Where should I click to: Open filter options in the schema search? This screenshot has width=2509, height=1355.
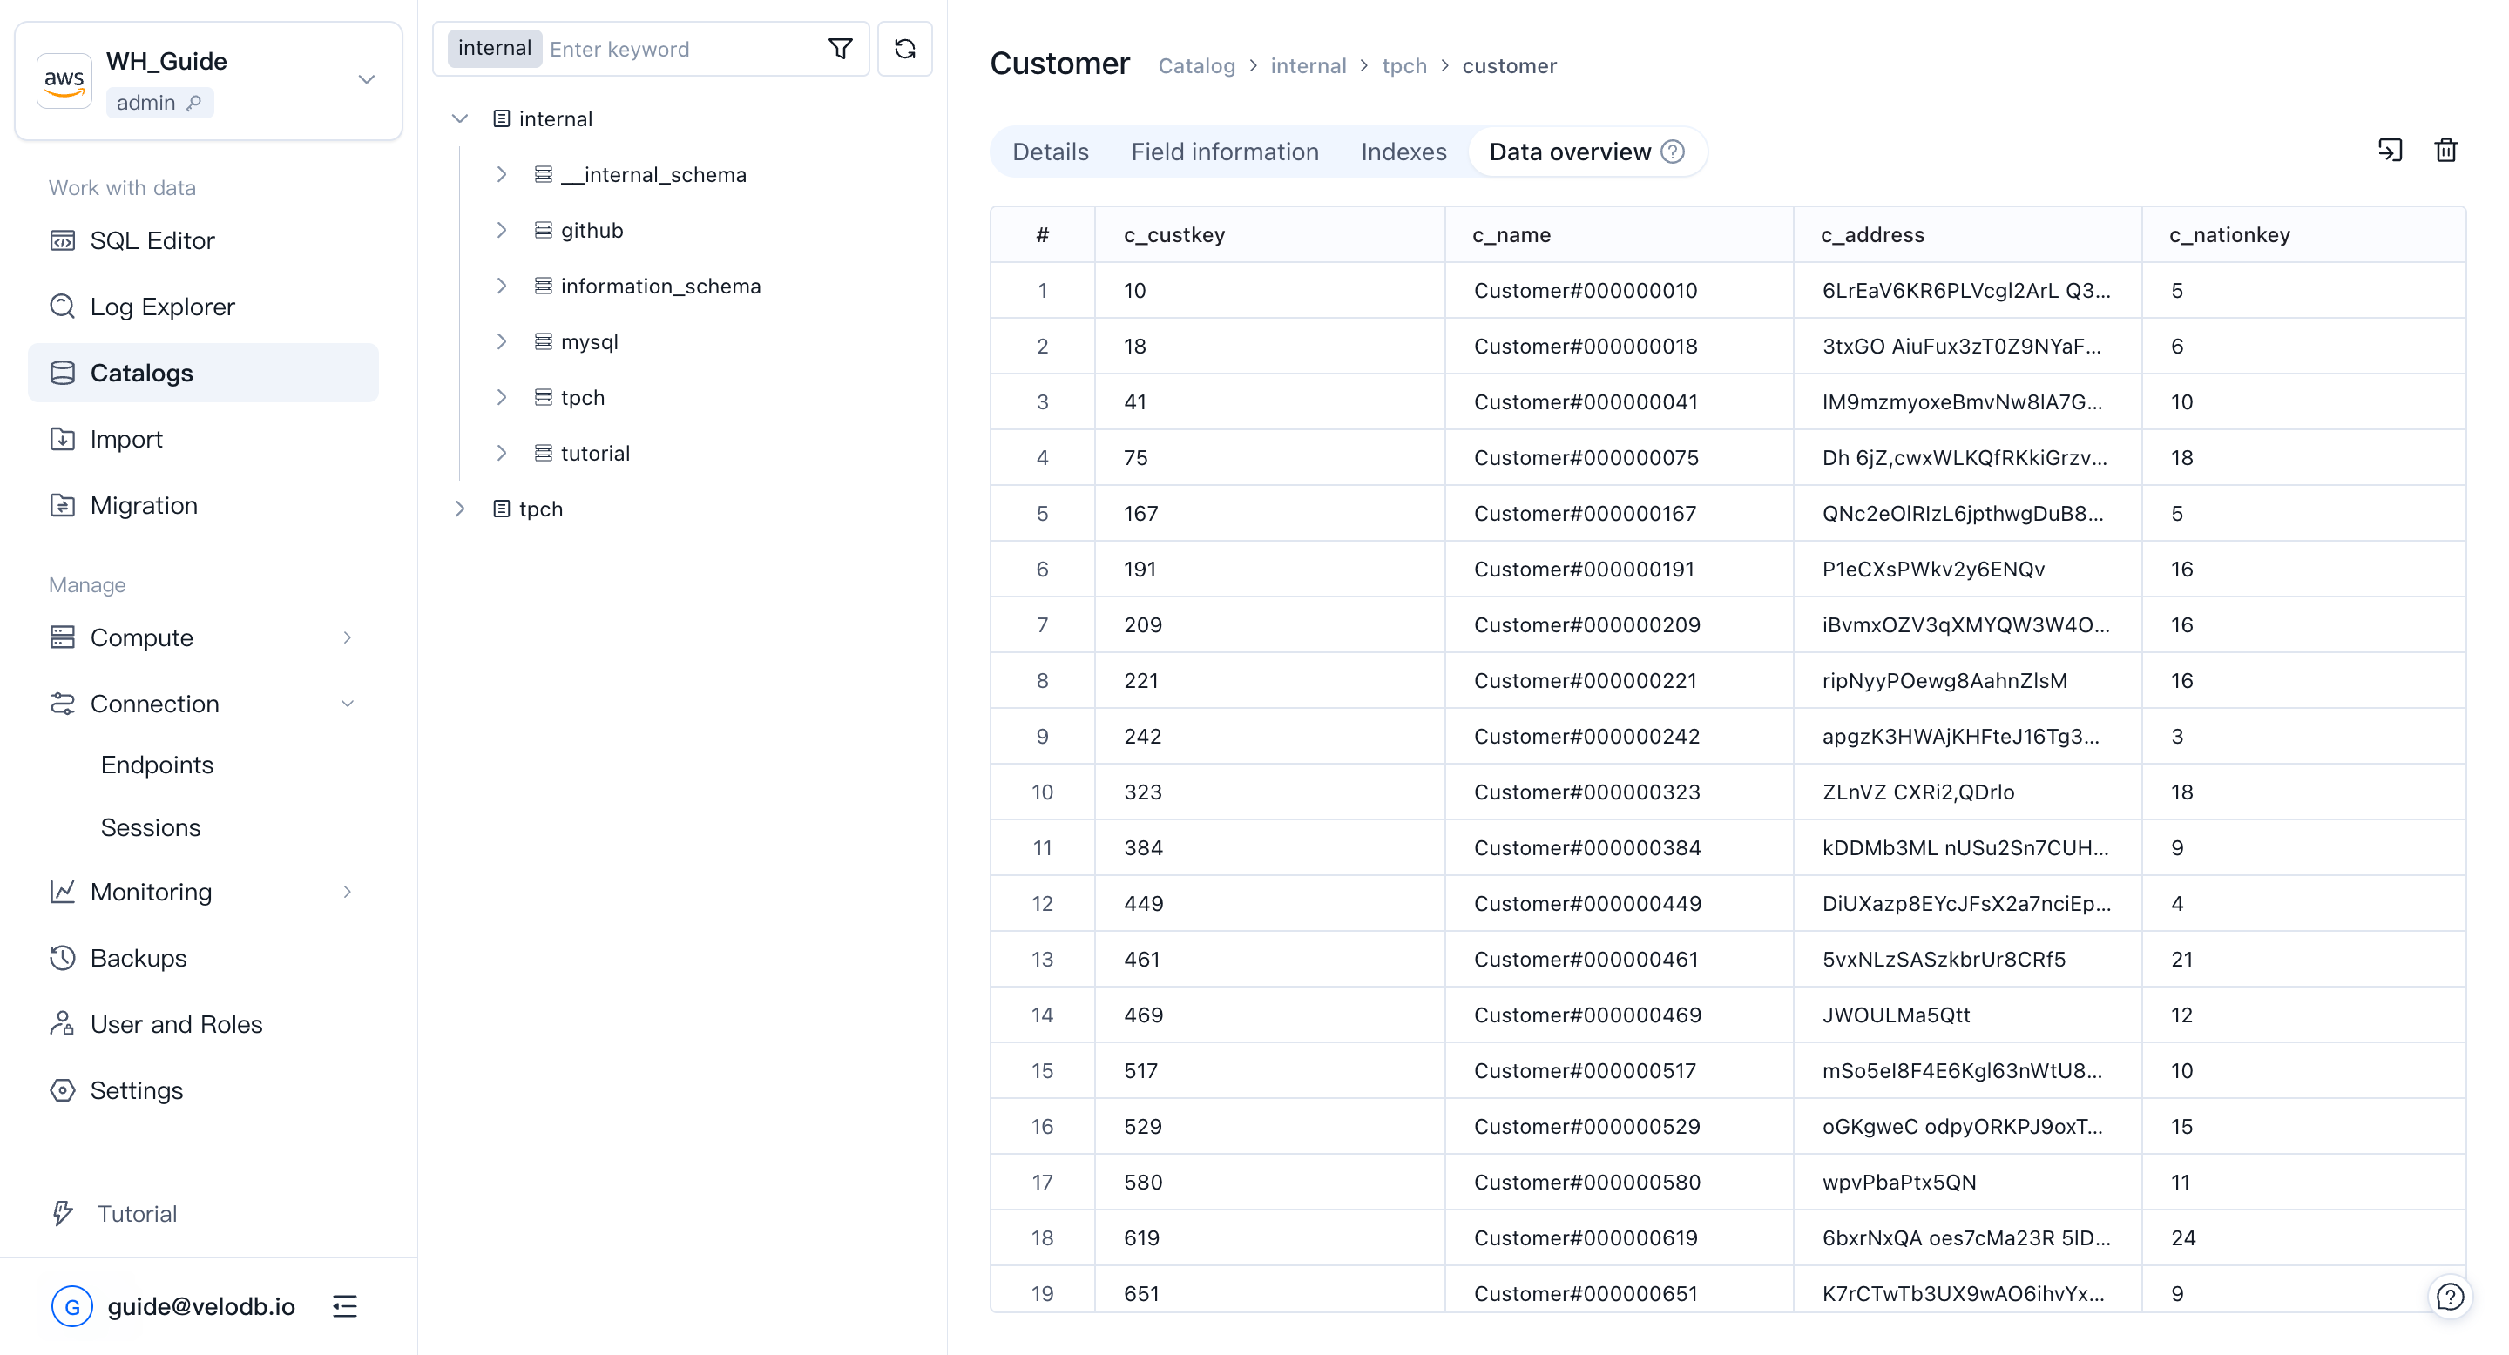[841, 49]
